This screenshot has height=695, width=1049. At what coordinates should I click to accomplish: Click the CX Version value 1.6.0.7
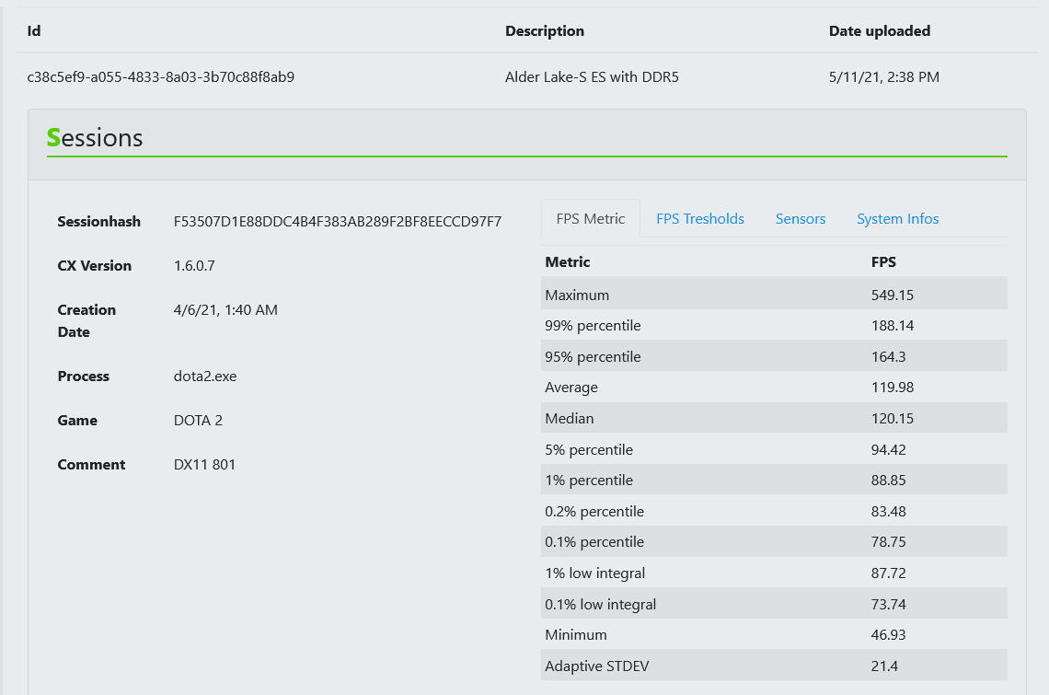pos(194,266)
